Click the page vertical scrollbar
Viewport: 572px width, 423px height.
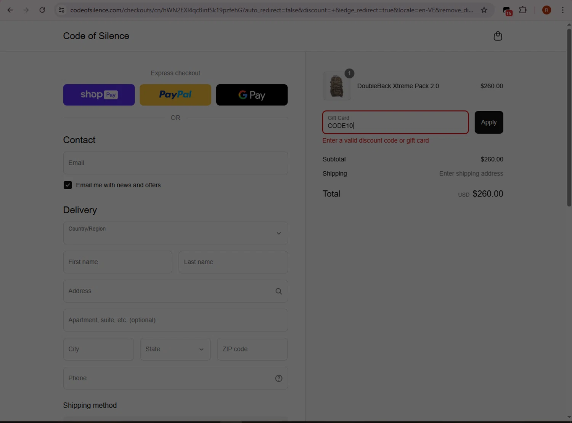click(x=569, y=118)
